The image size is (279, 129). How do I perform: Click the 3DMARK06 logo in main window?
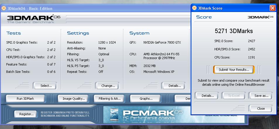pos(33,19)
